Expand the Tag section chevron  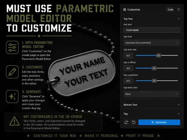pyautogui.click(x=179, y=114)
